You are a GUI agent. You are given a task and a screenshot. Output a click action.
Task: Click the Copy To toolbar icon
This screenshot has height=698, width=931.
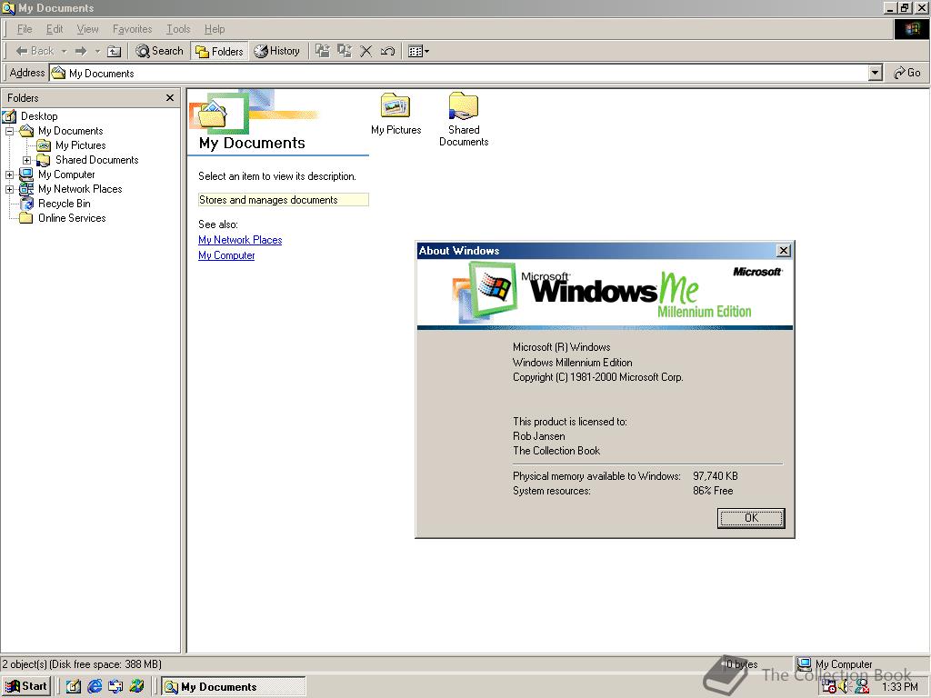tap(345, 51)
